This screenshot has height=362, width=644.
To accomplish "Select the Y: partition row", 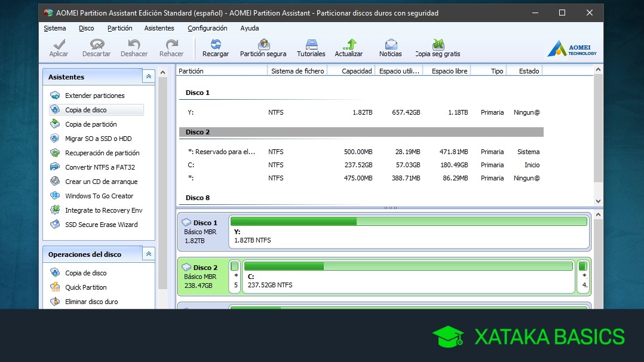I will coord(361,112).
